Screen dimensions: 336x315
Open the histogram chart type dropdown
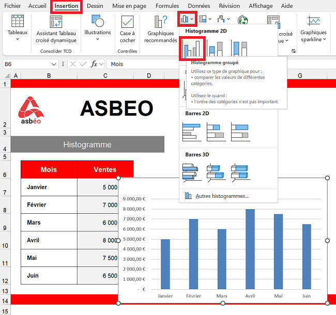tap(187, 19)
